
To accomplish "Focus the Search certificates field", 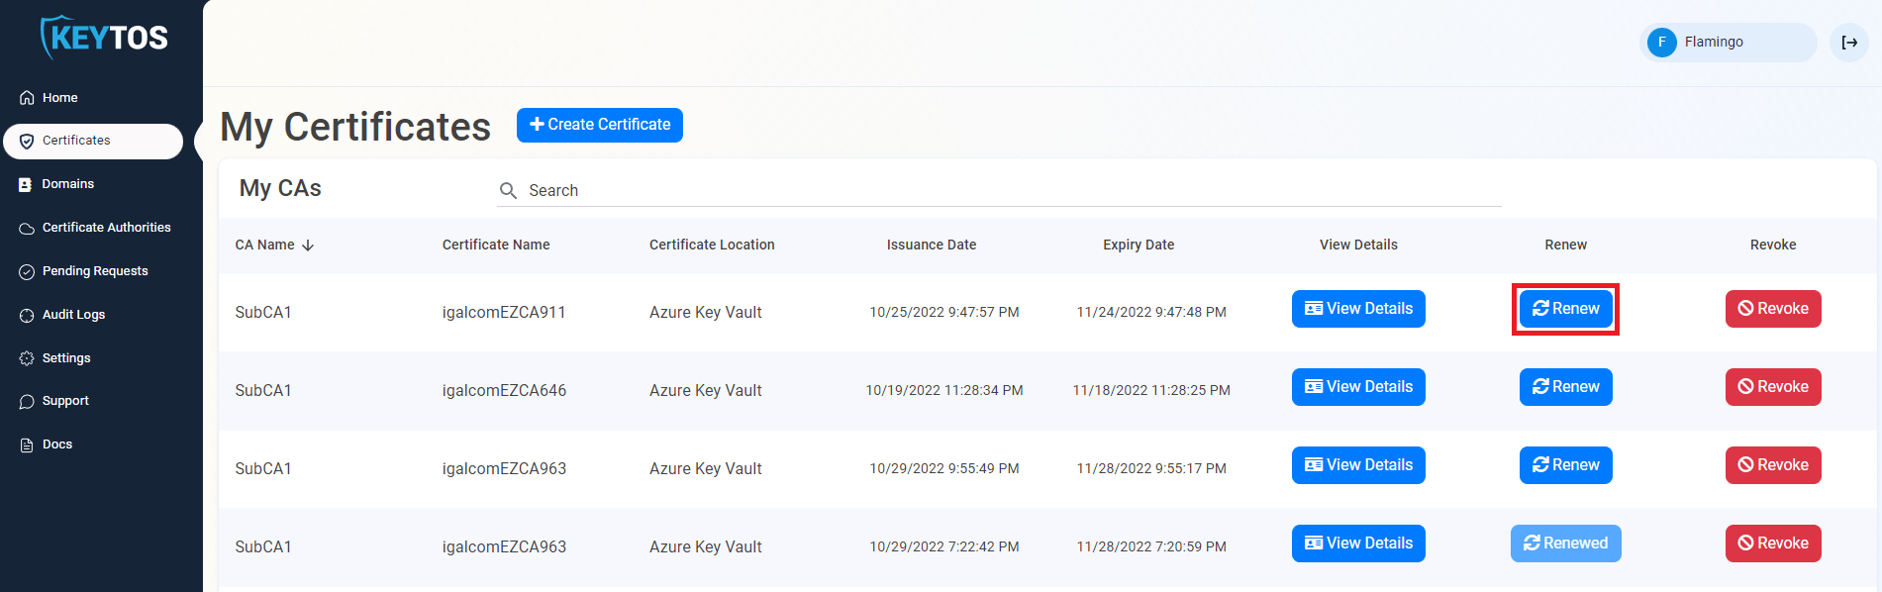I will coord(999,190).
